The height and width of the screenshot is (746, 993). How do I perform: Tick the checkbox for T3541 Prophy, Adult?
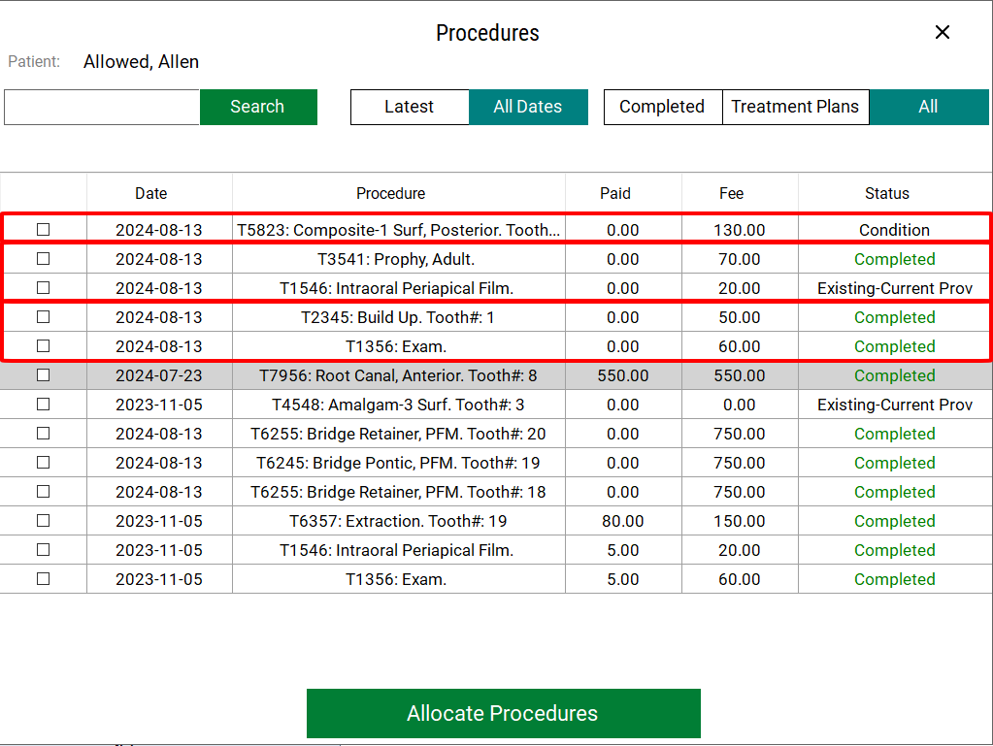(43, 259)
